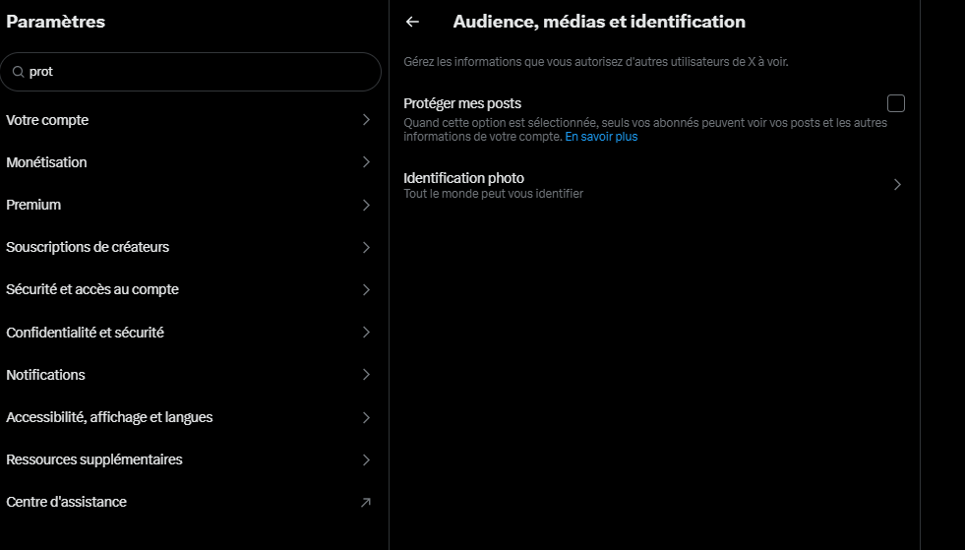Expand Souscriptions de créateurs via chevron

click(x=366, y=248)
